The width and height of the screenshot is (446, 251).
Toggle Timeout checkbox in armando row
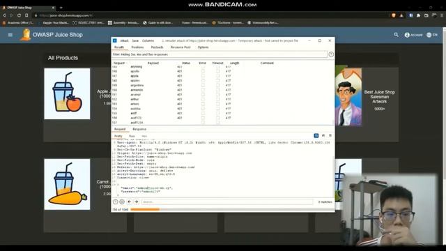point(217,90)
